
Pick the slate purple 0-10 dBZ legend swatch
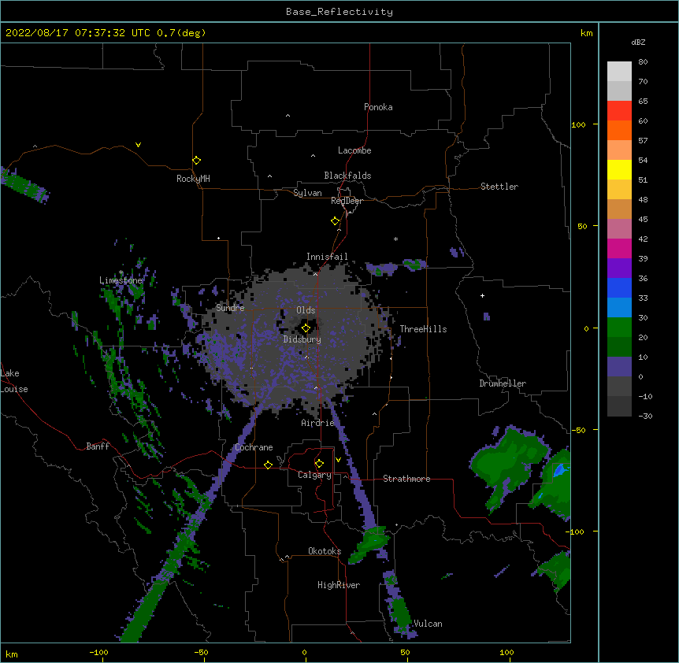click(x=619, y=367)
